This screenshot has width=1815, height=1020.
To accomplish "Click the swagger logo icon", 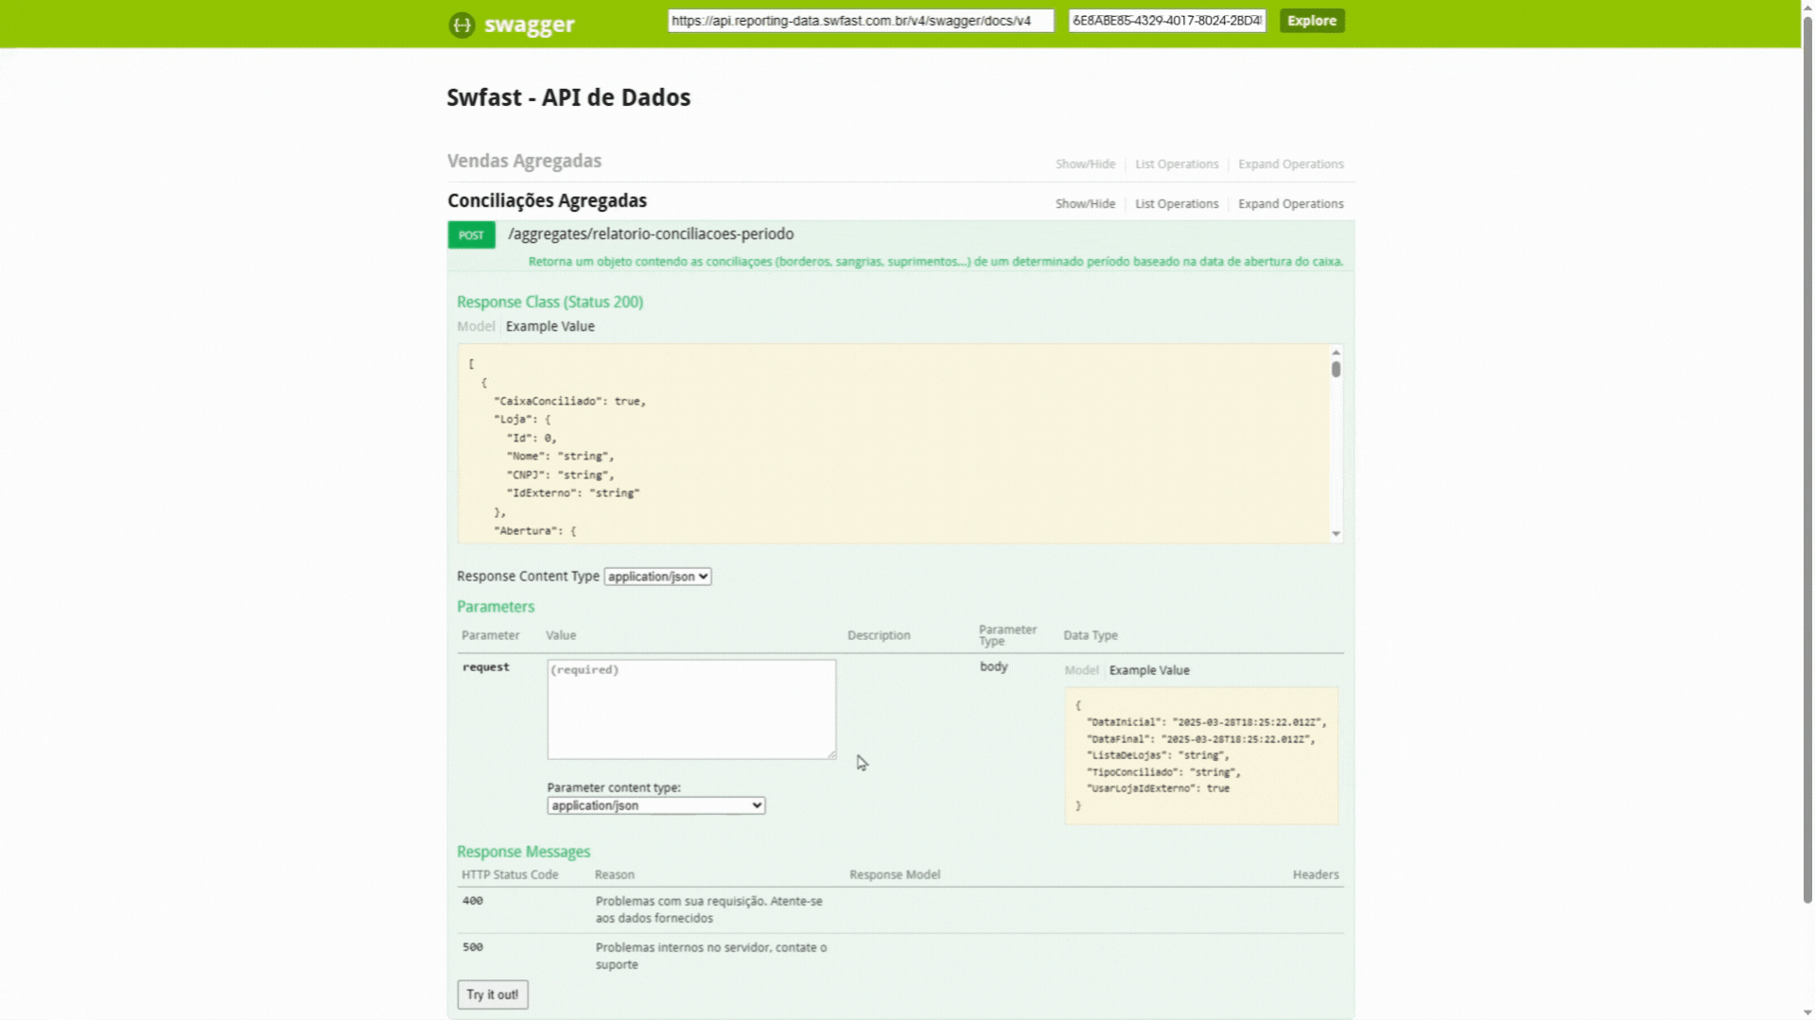I will tap(462, 25).
